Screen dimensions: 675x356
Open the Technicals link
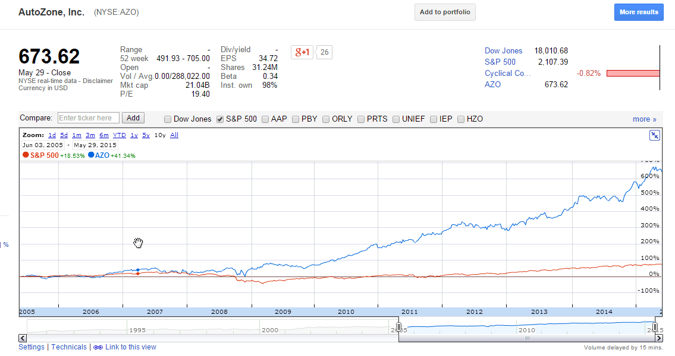pos(69,347)
